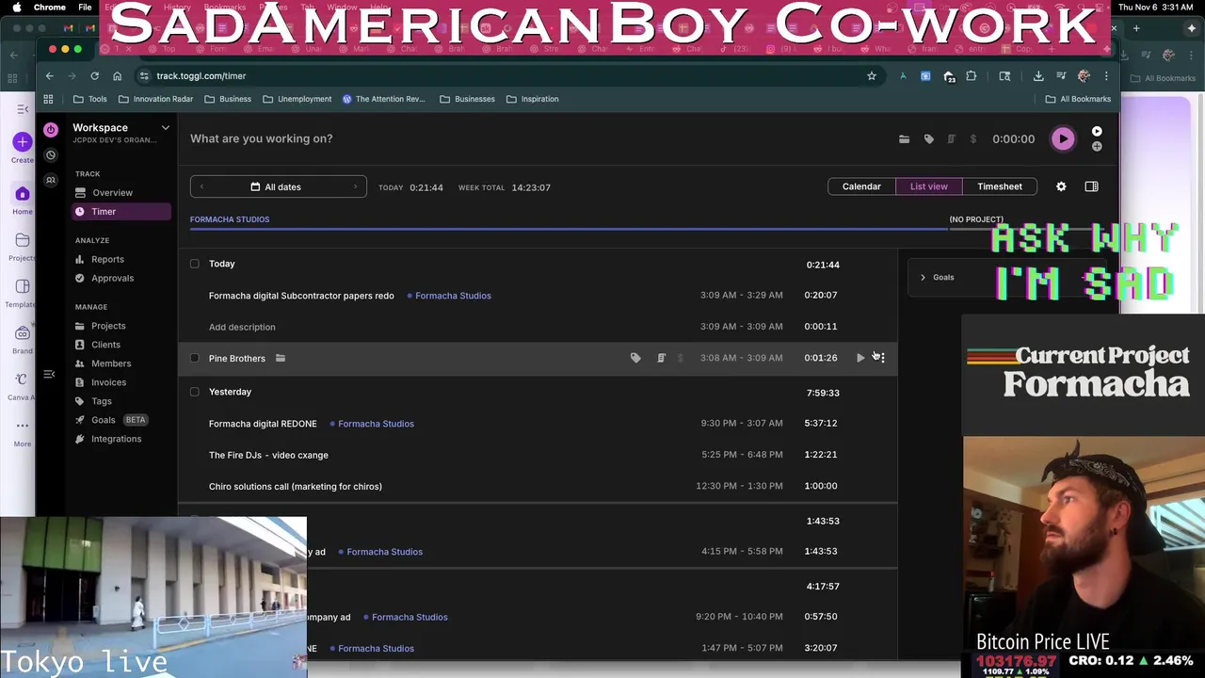Open the Unemployment bookmarks folder
This screenshot has height=678, width=1205.
(297, 99)
